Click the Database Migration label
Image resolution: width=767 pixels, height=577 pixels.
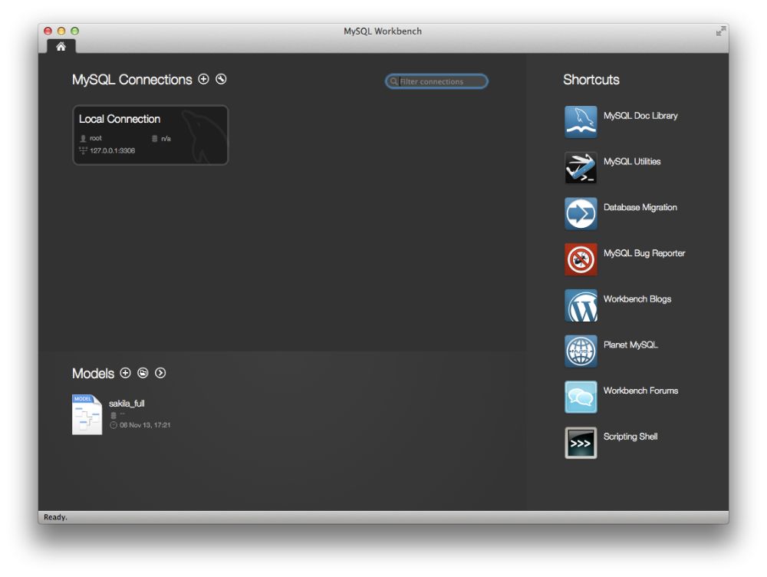tap(640, 207)
